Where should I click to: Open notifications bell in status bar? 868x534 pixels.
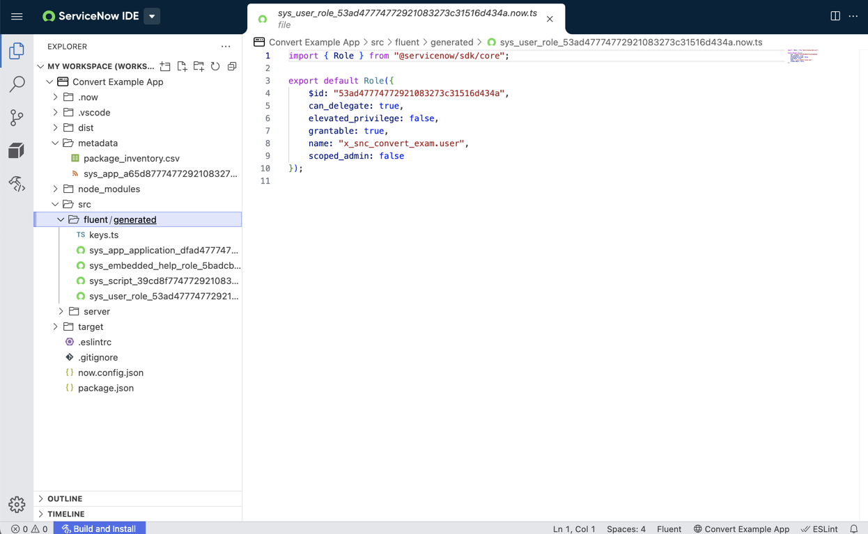854,528
